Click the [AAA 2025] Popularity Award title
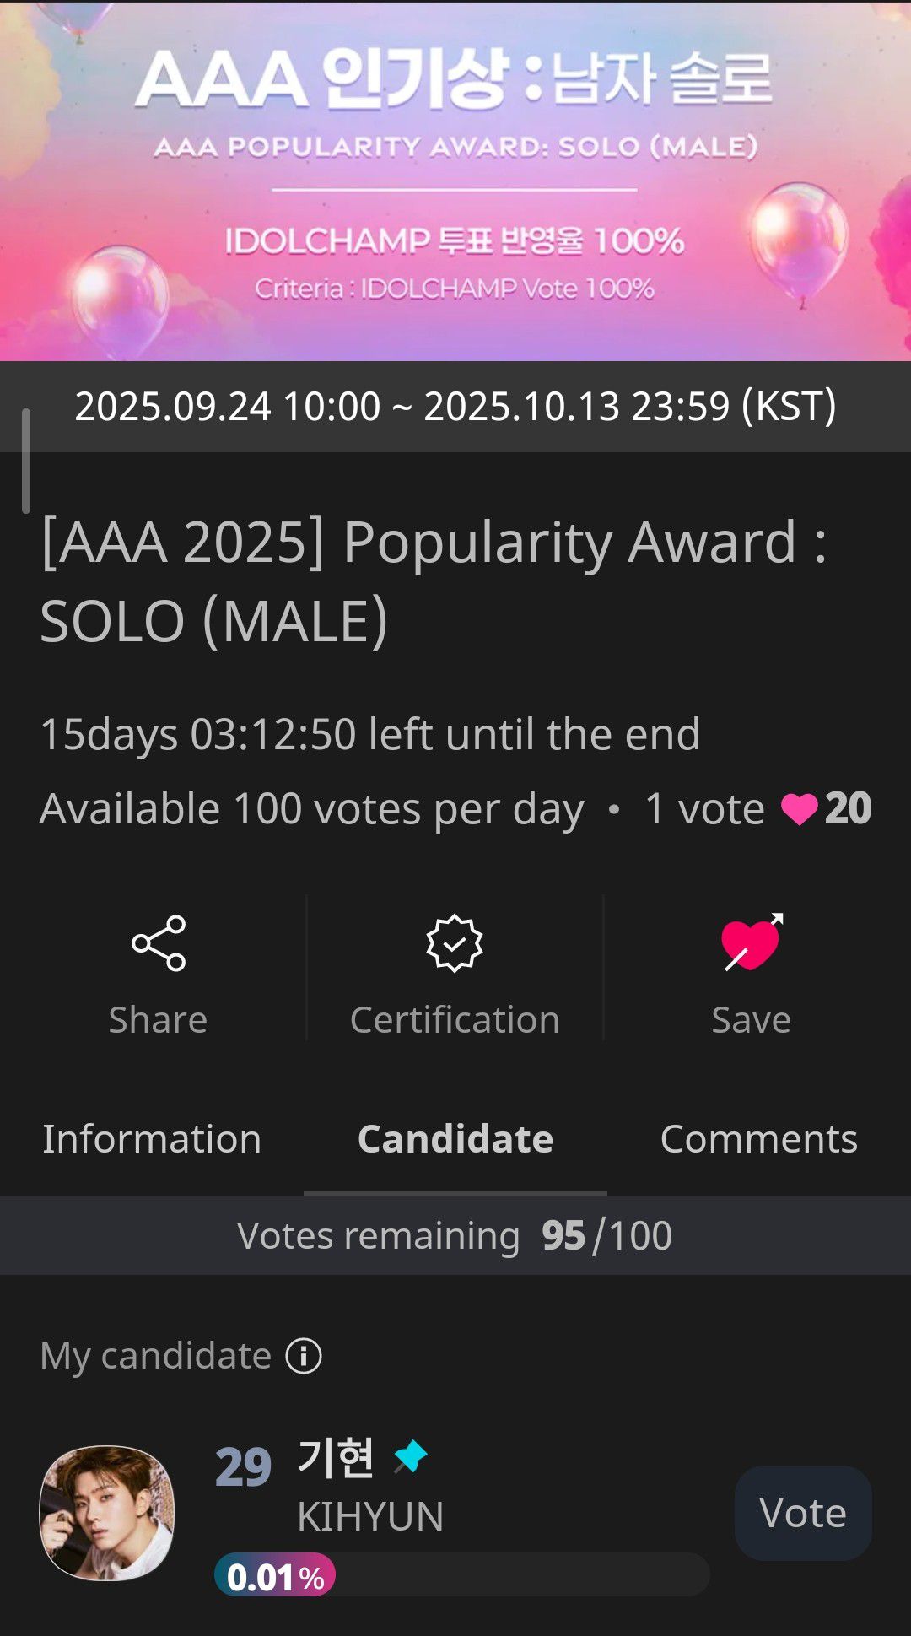This screenshot has width=911, height=1636. point(434,580)
